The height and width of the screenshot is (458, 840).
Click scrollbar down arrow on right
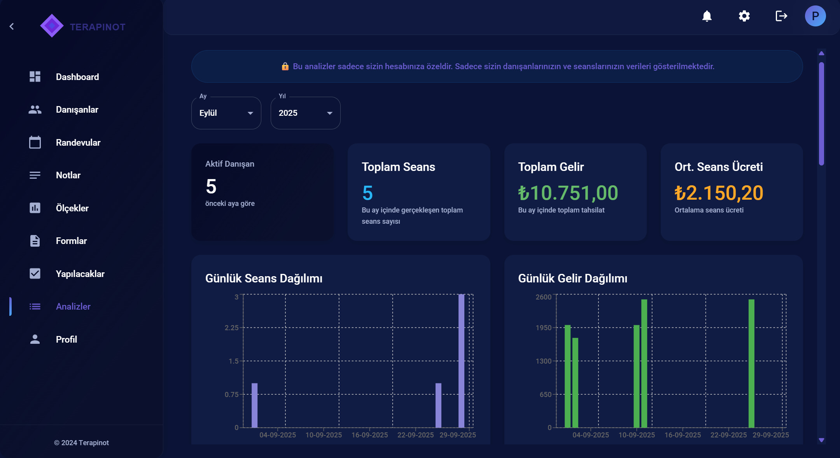(x=821, y=440)
